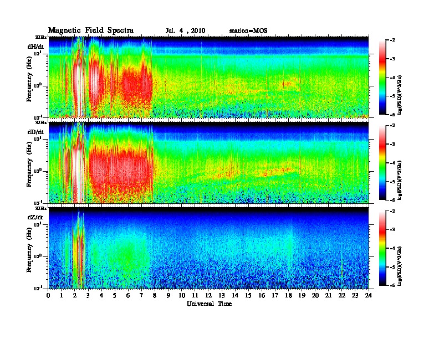
Task: Click the hour 18 tick label
Action: click(288, 295)
